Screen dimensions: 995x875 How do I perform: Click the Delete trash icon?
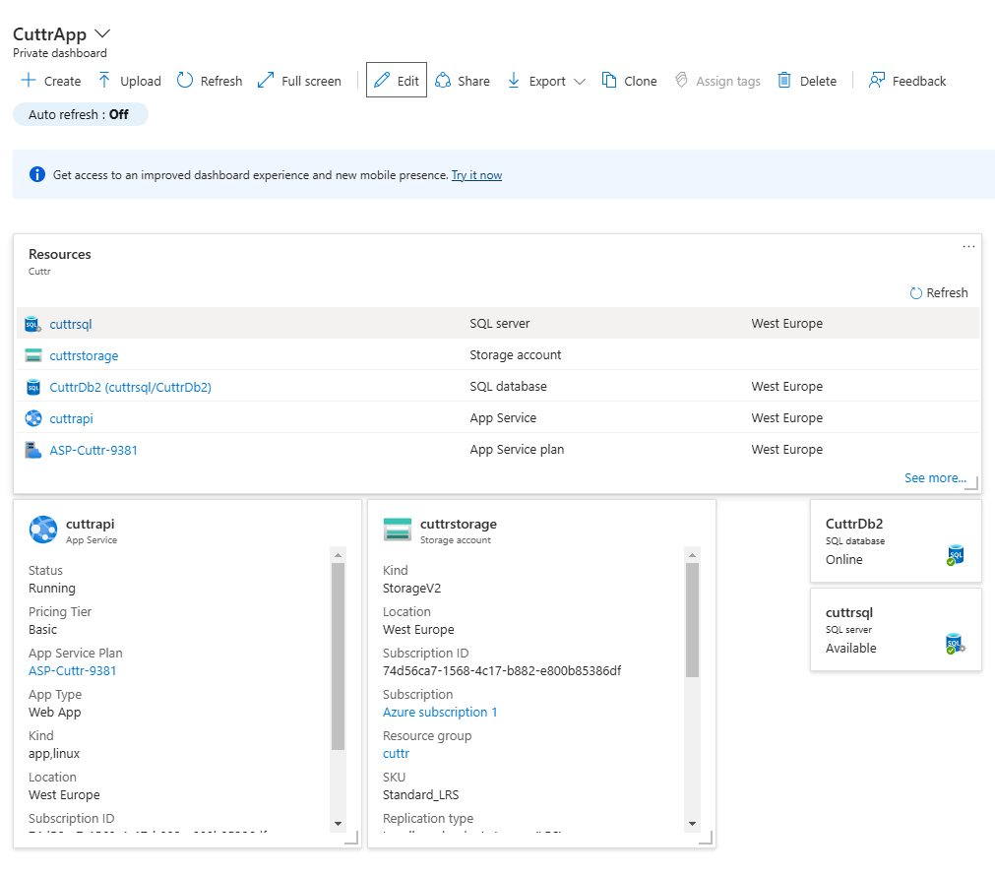[x=784, y=81]
